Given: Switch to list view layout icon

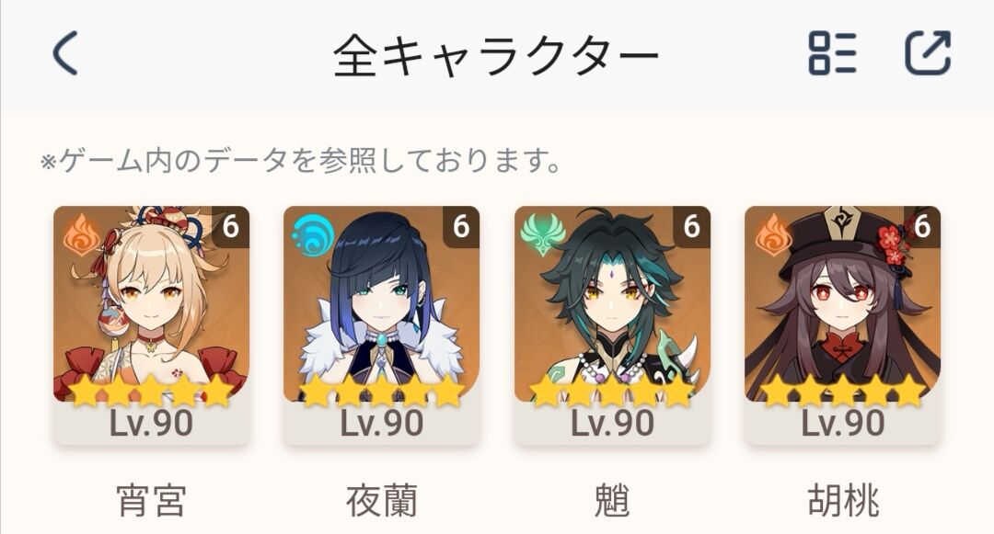Looking at the screenshot, I should tap(832, 53).
